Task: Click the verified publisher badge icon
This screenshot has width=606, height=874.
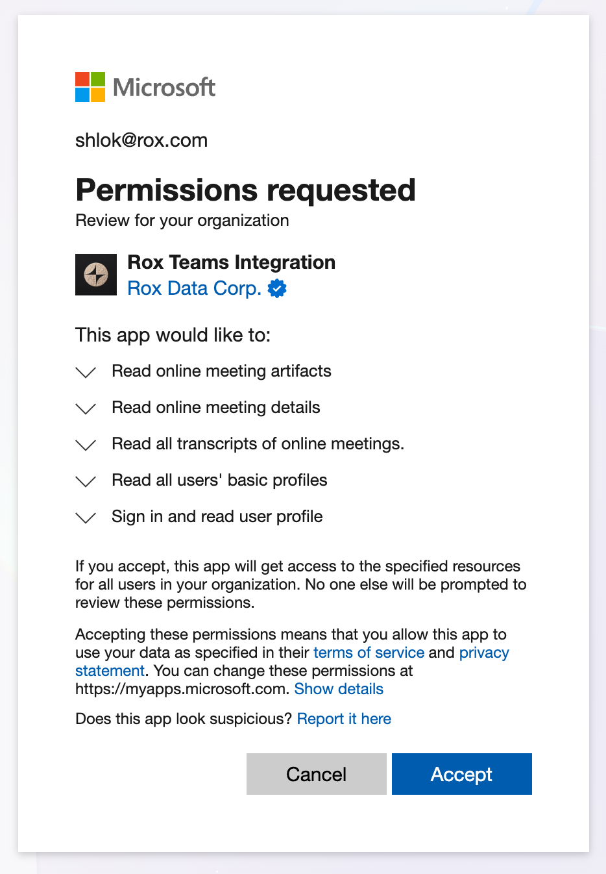Action: point(277,288)
